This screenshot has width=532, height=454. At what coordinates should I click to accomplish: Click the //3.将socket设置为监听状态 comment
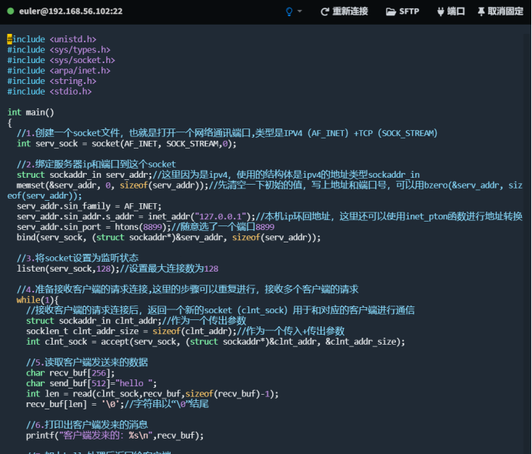[78, 258]
